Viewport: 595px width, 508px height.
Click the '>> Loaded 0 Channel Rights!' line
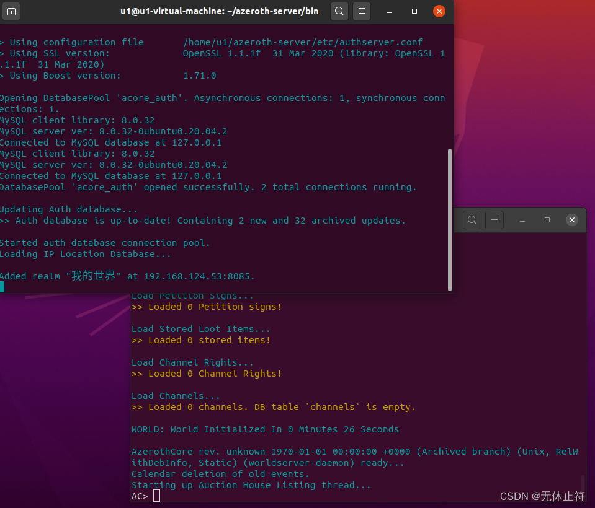(207, 374)
